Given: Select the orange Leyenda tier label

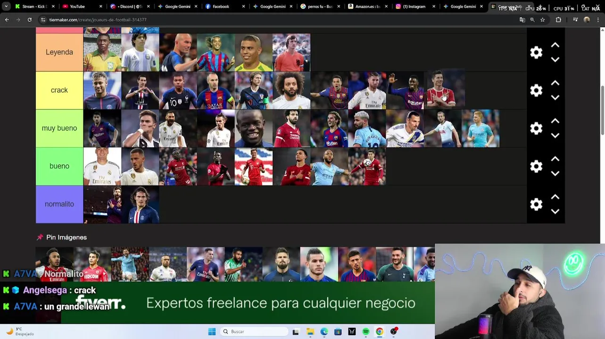Looking at the screenshot, I should click(59, 52).
